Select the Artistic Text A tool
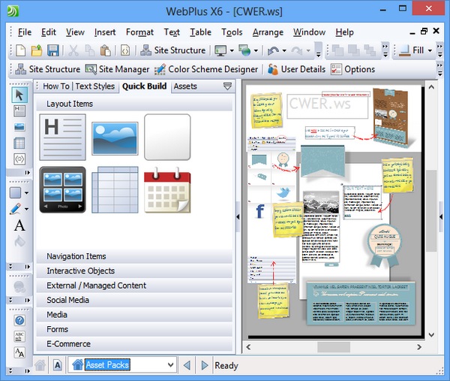This screenshot has width=450, height=381. [19, 225]
